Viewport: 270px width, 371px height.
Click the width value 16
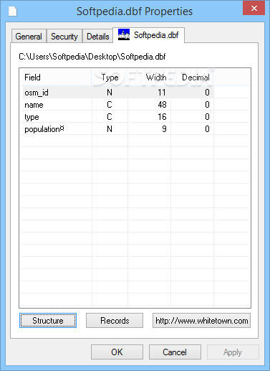coord(162,117)
